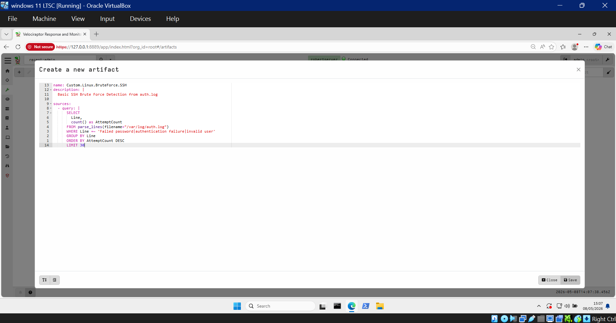Add page to favorites star icon

(551, 47)
